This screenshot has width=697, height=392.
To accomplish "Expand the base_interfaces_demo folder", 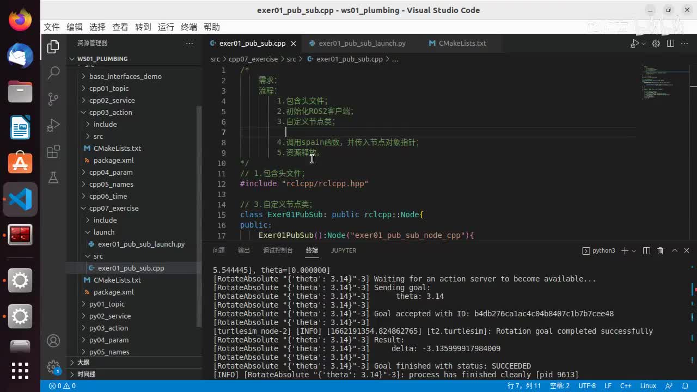I will [x=125, y=76].
